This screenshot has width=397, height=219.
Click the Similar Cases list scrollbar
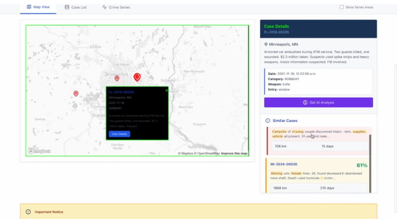pyautogui.click(x=370, y=163)
